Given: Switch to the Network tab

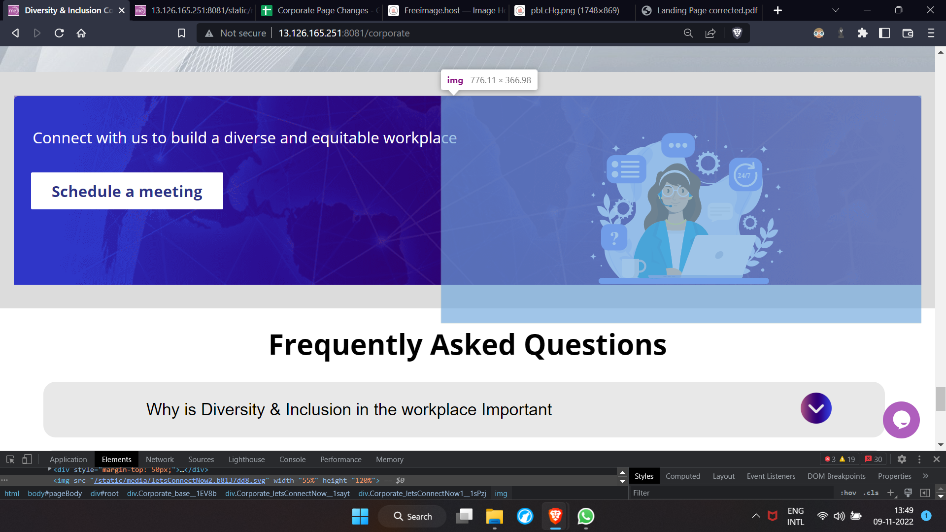Looking at the screenshot, I should (x=160, y=459).
